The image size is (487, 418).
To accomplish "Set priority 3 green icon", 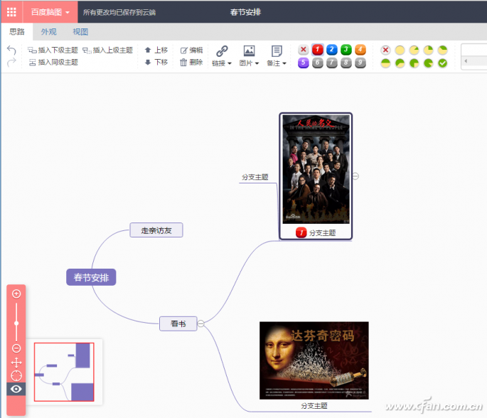I will 346,50.
